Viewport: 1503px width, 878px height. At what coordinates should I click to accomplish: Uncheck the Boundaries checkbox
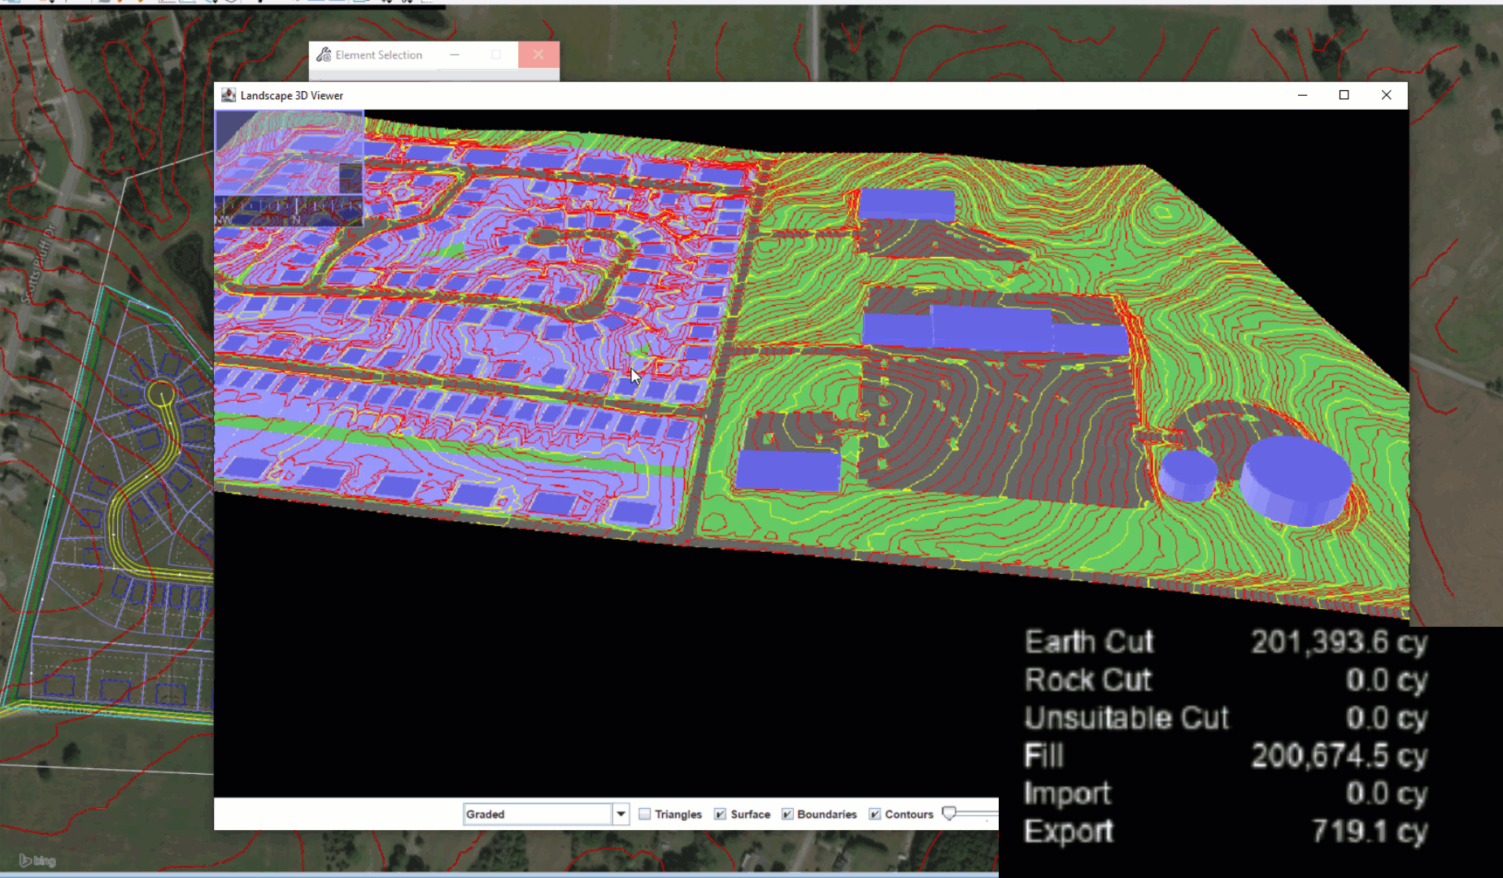(x=787, y=814)
